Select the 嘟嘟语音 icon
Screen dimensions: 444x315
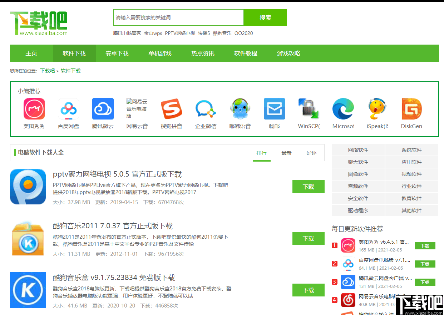[x=240, y=109]
